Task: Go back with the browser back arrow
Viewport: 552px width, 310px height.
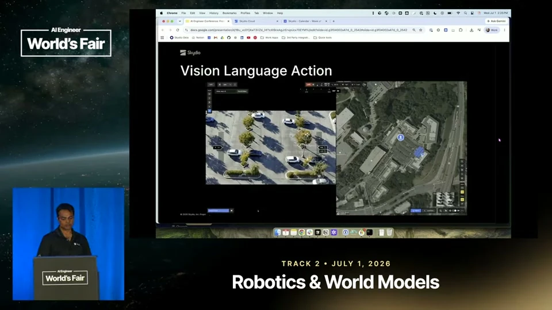Action: 163,30
